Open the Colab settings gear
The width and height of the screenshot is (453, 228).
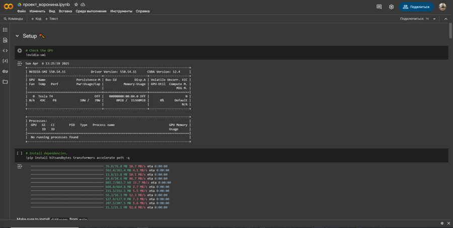tap(391, 7)
